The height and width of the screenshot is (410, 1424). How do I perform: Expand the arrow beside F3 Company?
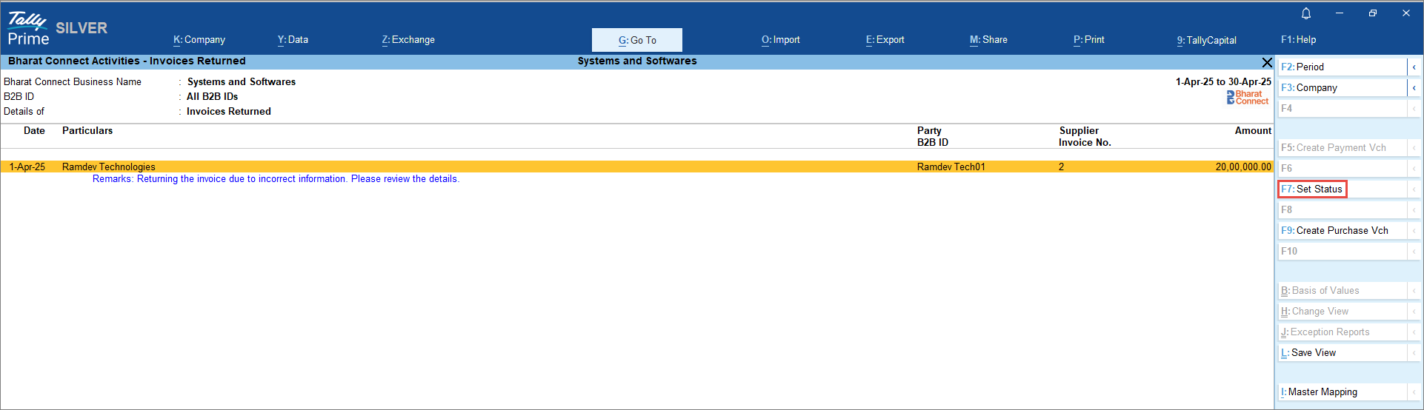[x=1414, y=88]
